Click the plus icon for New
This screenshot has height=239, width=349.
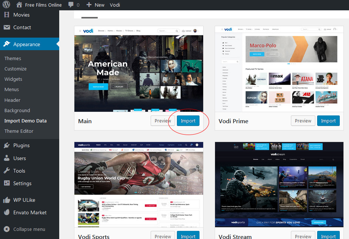(89, 5)
